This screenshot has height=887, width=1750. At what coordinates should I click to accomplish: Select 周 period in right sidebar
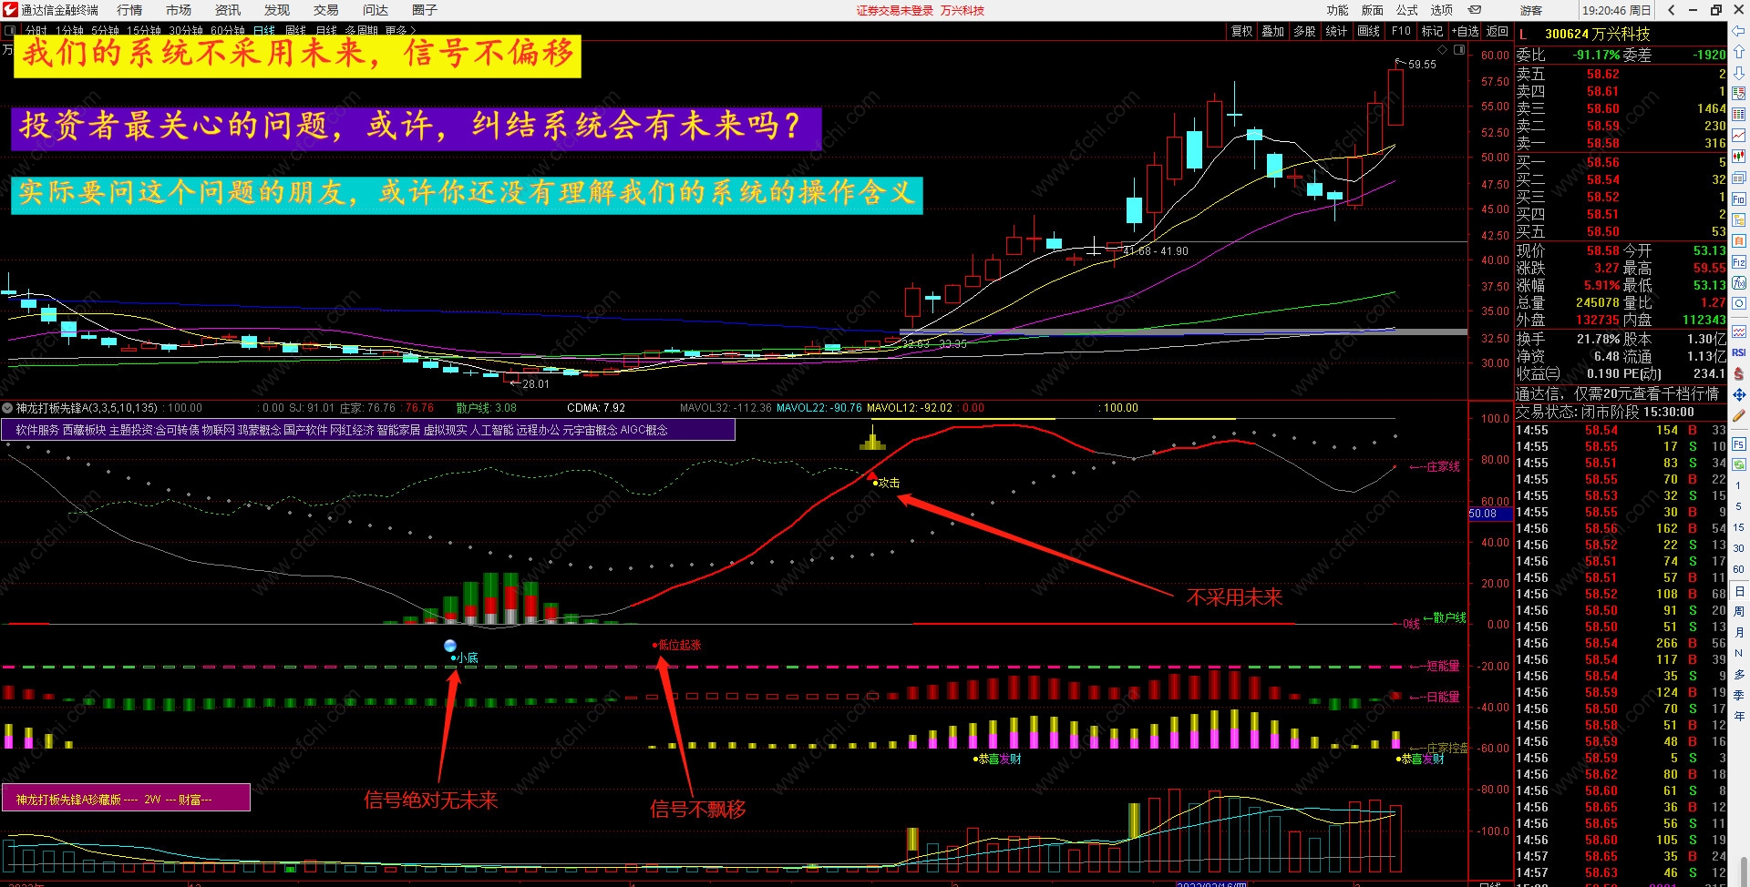(1739, 611)
